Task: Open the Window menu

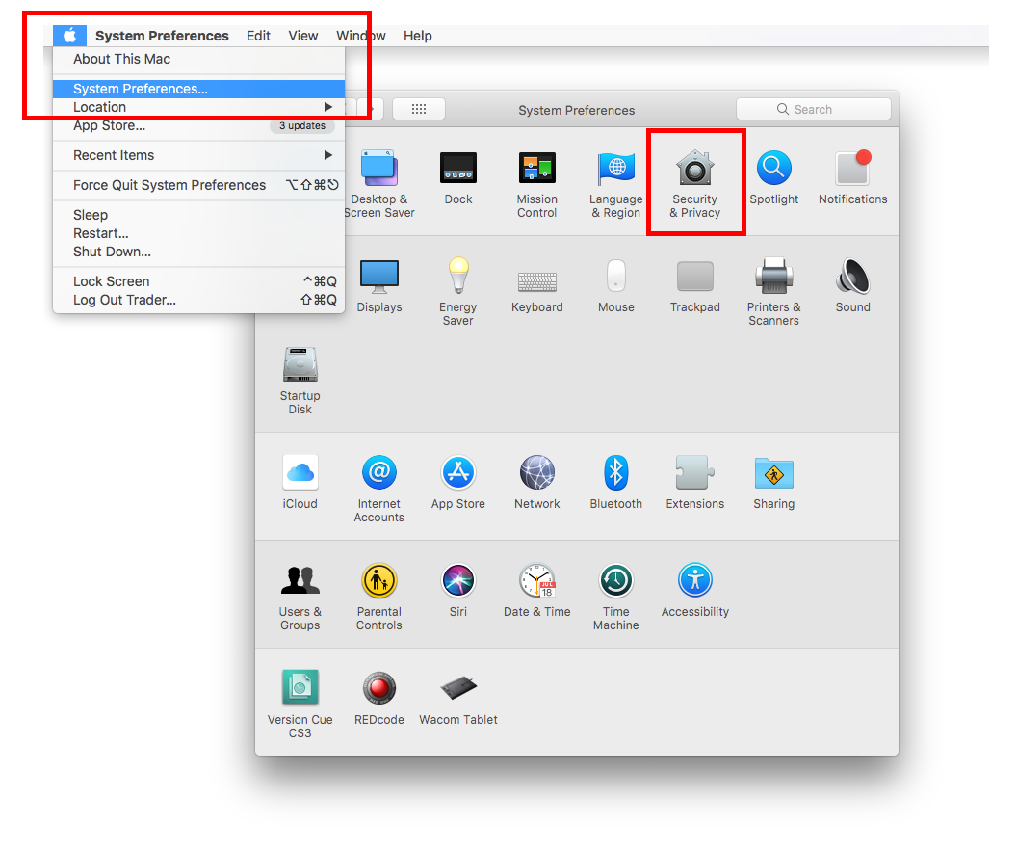Action: point(360,36)
